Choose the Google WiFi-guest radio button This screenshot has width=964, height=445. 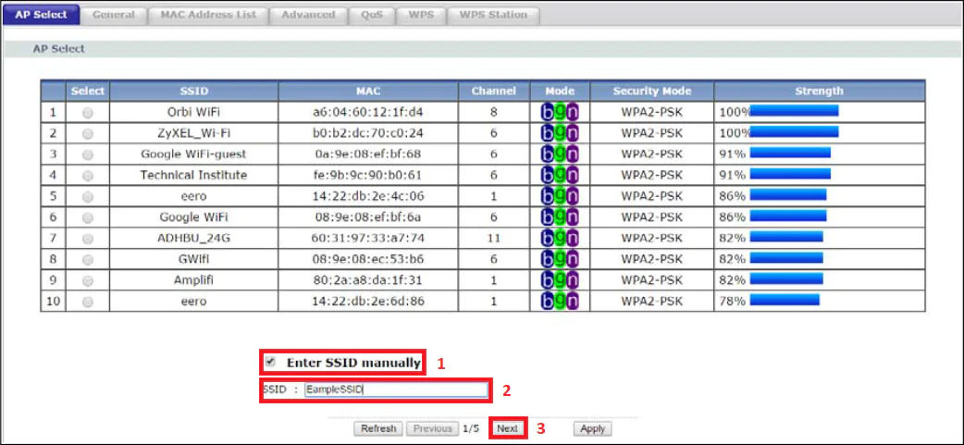click(88, 155)
